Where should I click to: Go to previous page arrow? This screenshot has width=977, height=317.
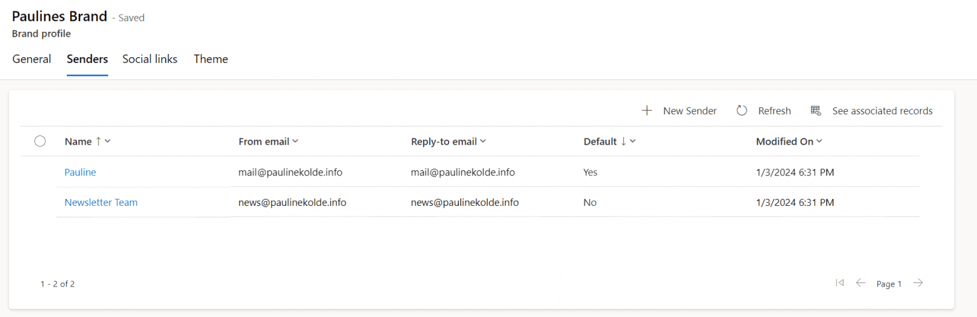click(x=861, y=283)
